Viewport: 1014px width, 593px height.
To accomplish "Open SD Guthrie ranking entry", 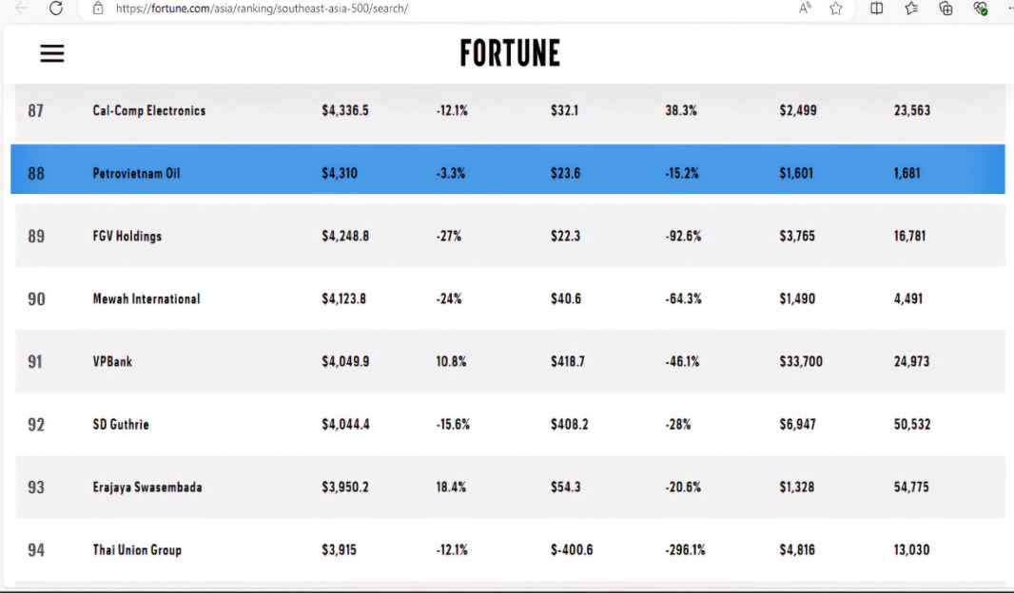I will (x=510, y=424).
